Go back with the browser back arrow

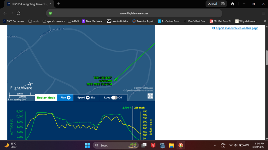(5, 13)
